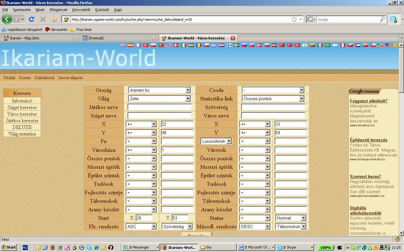Open the Luxuscikkek dropdown
This screenshot has height=252, width=404.
216,141
